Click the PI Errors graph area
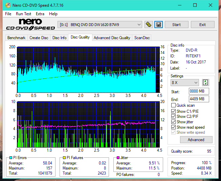Screen dimensions: 221x181 (88, 70)
